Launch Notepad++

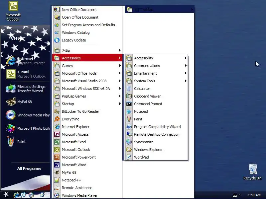point(87,180)
